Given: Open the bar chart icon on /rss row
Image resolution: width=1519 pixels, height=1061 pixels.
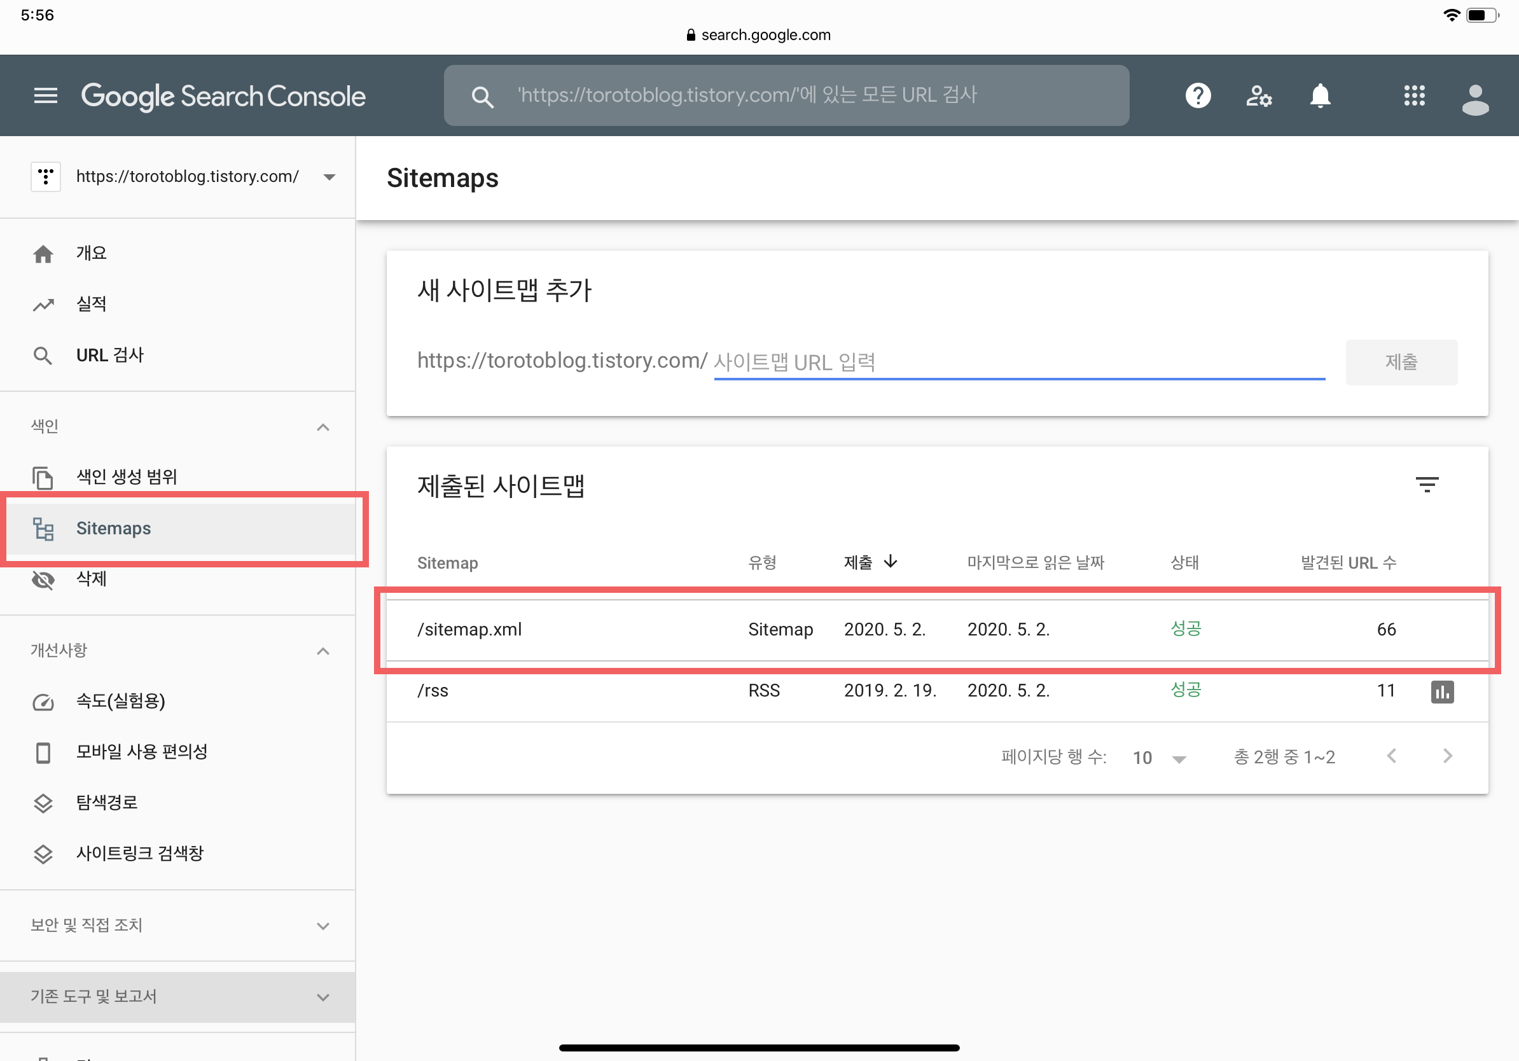Looking at the screenshot, I should point(1441,691).
